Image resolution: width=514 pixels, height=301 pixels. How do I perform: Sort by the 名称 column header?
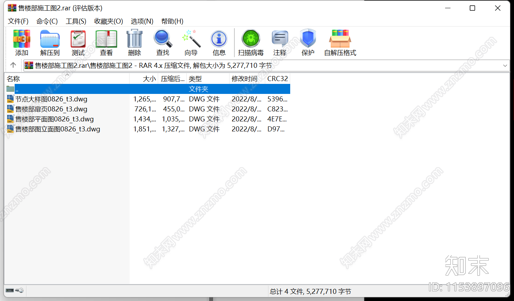click(67, 79)
